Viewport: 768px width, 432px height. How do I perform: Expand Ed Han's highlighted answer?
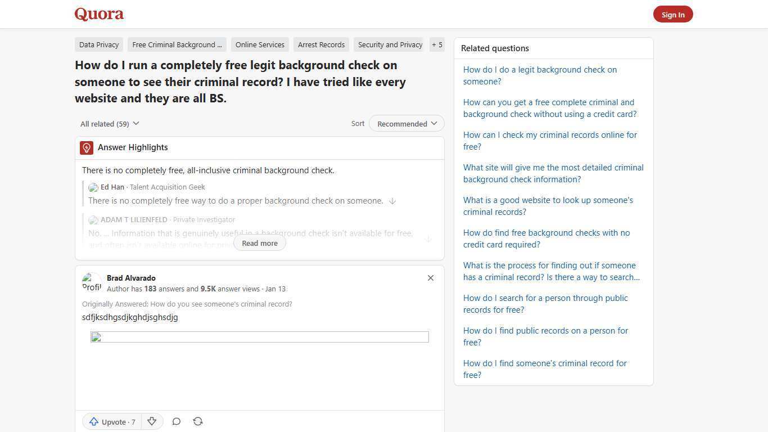click(392, 201)
